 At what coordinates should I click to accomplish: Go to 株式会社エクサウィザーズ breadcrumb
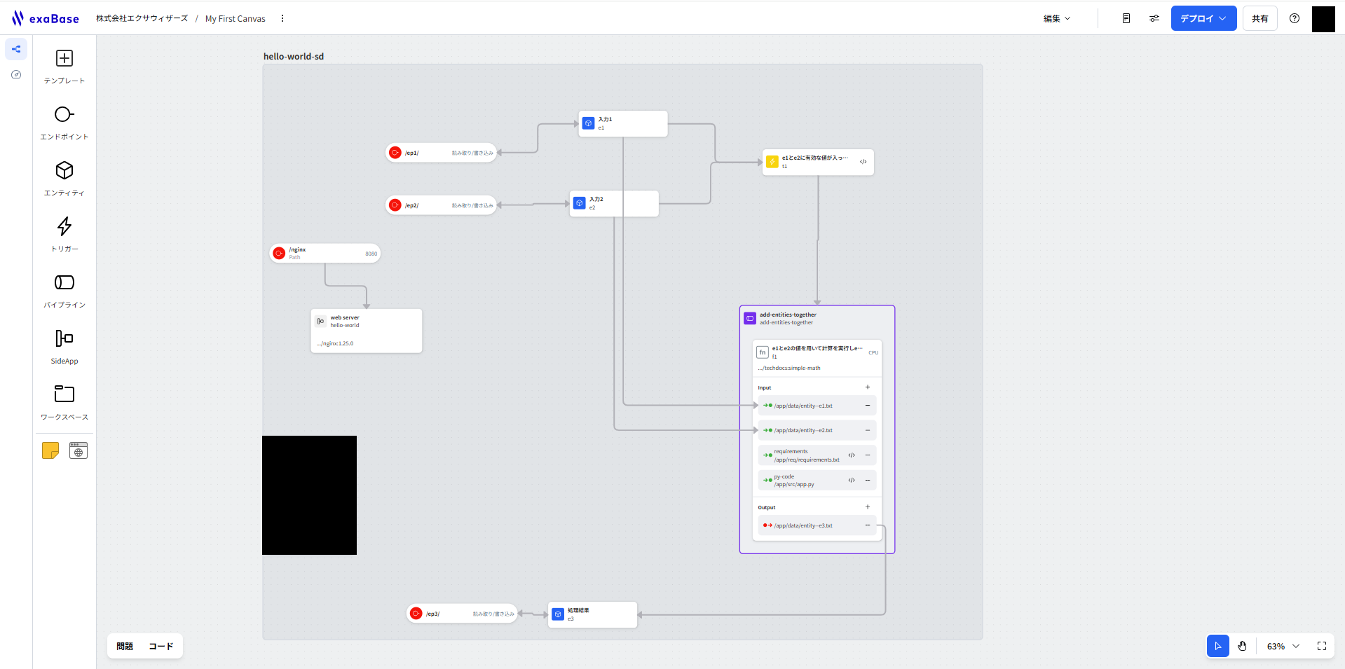tap(142, 18)
